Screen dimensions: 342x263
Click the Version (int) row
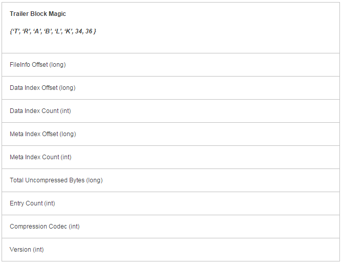[171, 250]
